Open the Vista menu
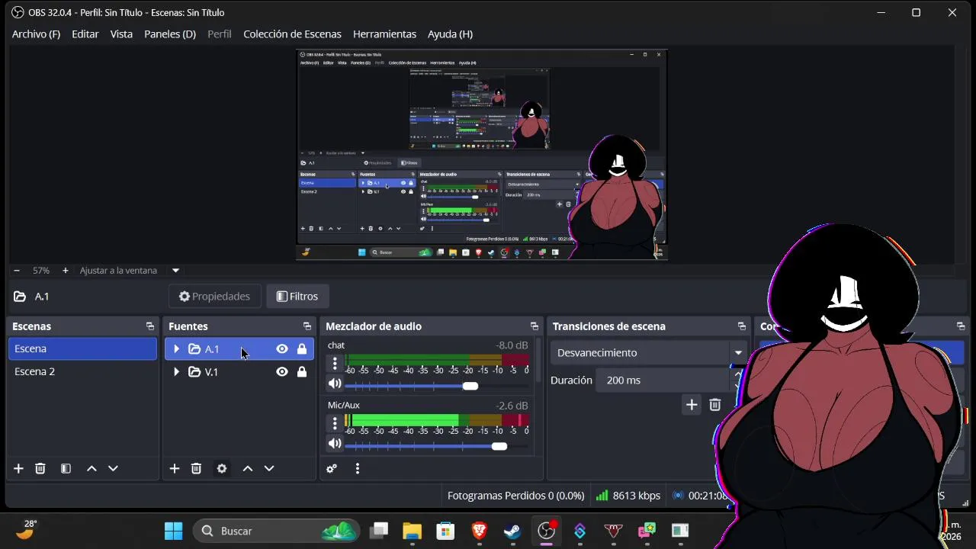The height and width of the screenshot is (549, 976). (x=121, y=34)
